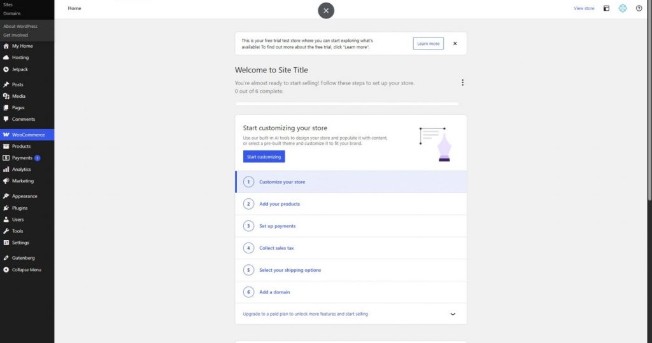
Task: Expand the Set up payments step
Action: pyautogui.click(x=277, y=226)
